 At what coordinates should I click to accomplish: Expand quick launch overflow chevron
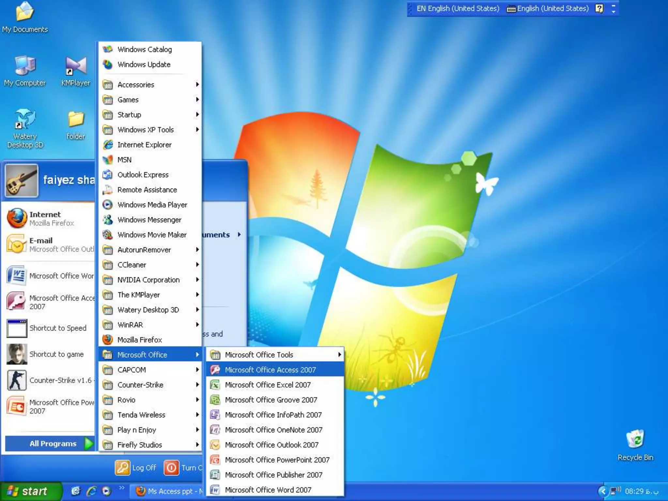[122, 488]
